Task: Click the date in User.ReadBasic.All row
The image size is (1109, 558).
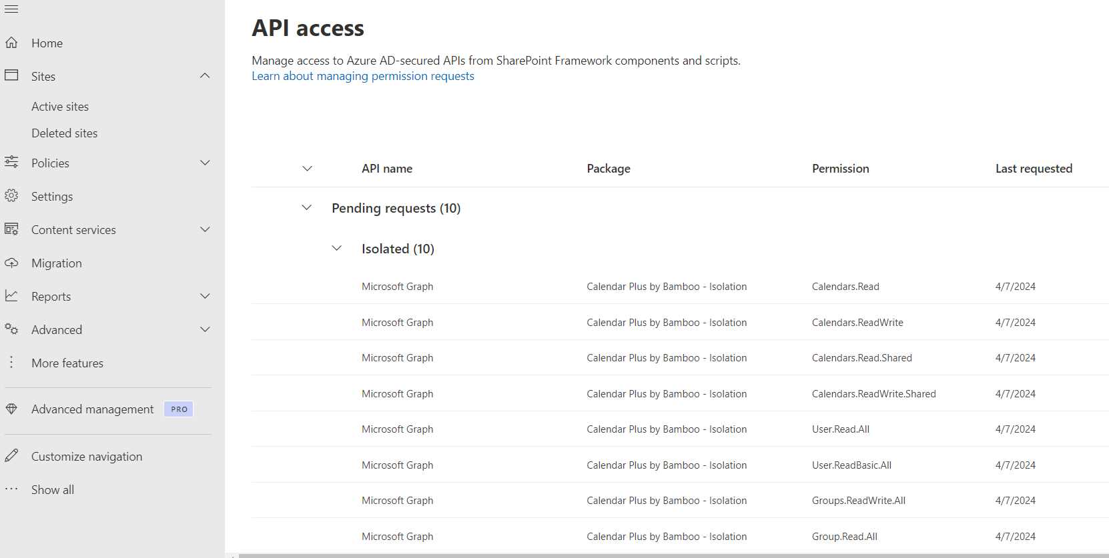Action: click(x=1016, y=465)
